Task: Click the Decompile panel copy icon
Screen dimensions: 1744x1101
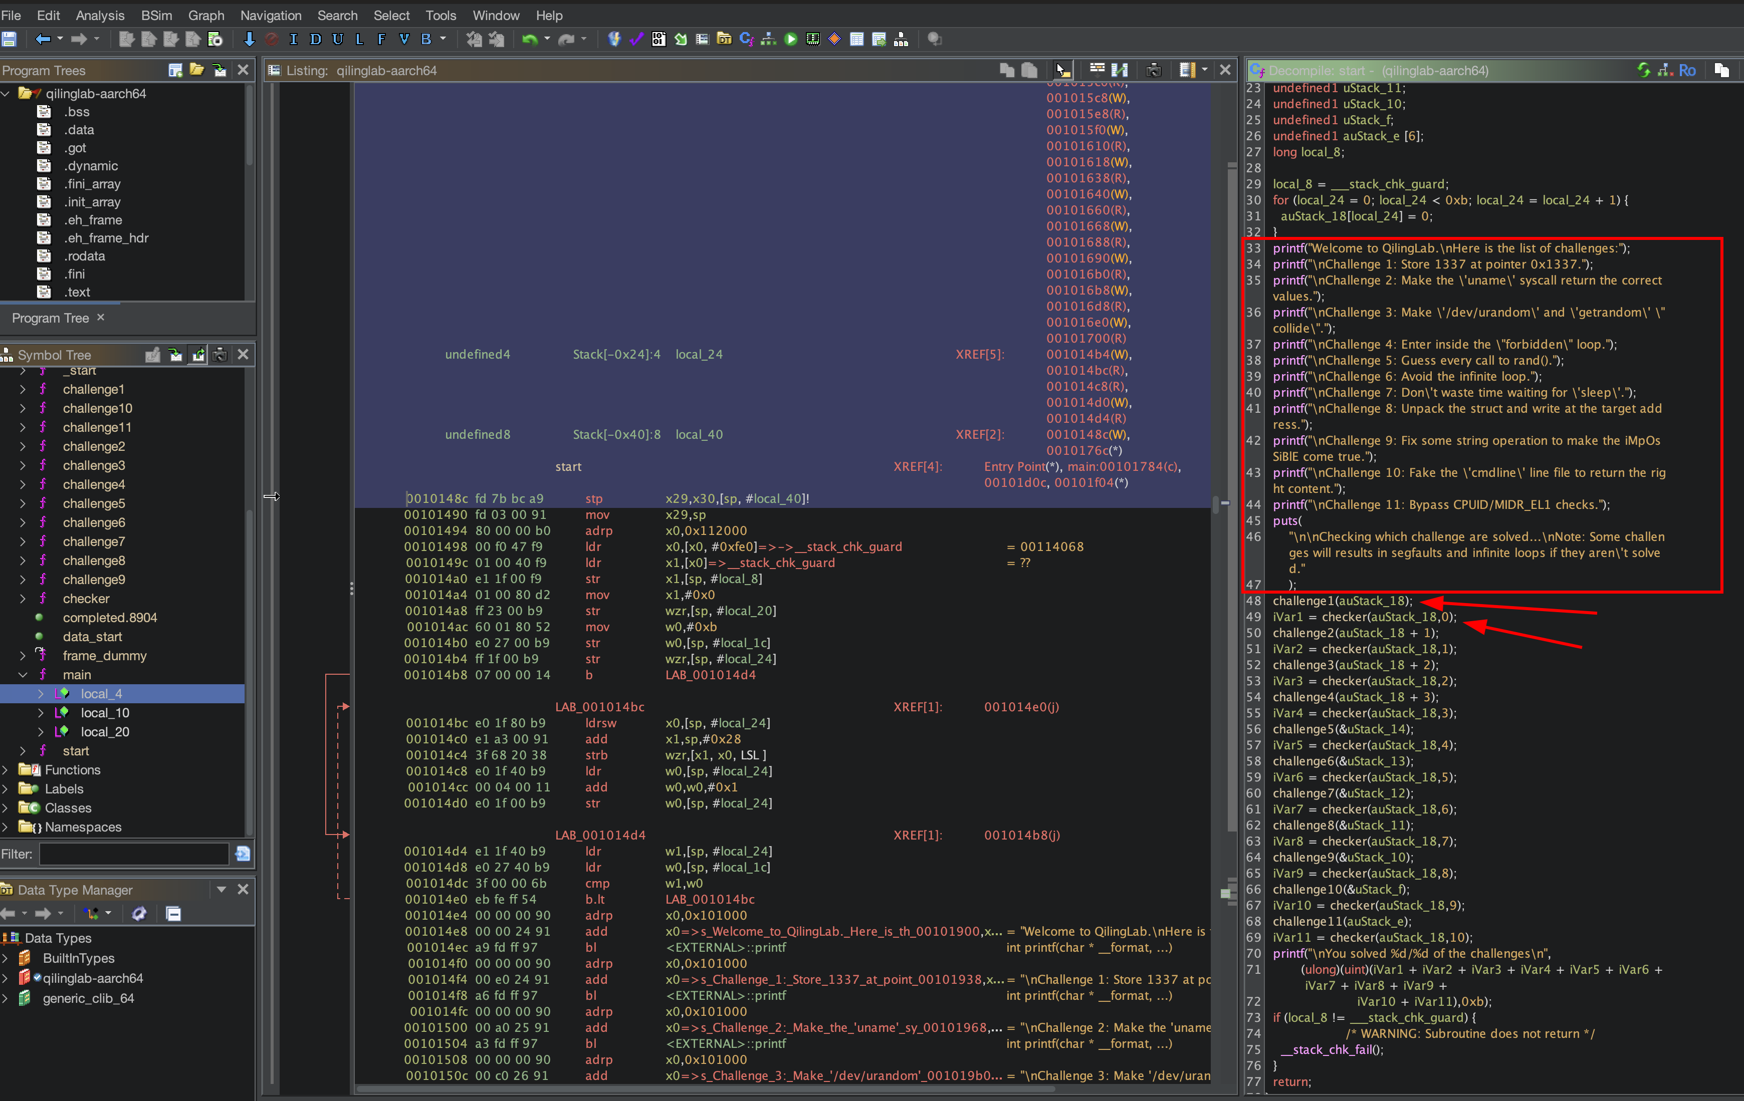Action: coord(1721,70)
